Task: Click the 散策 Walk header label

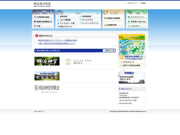Action: click(x=138, y=12)
